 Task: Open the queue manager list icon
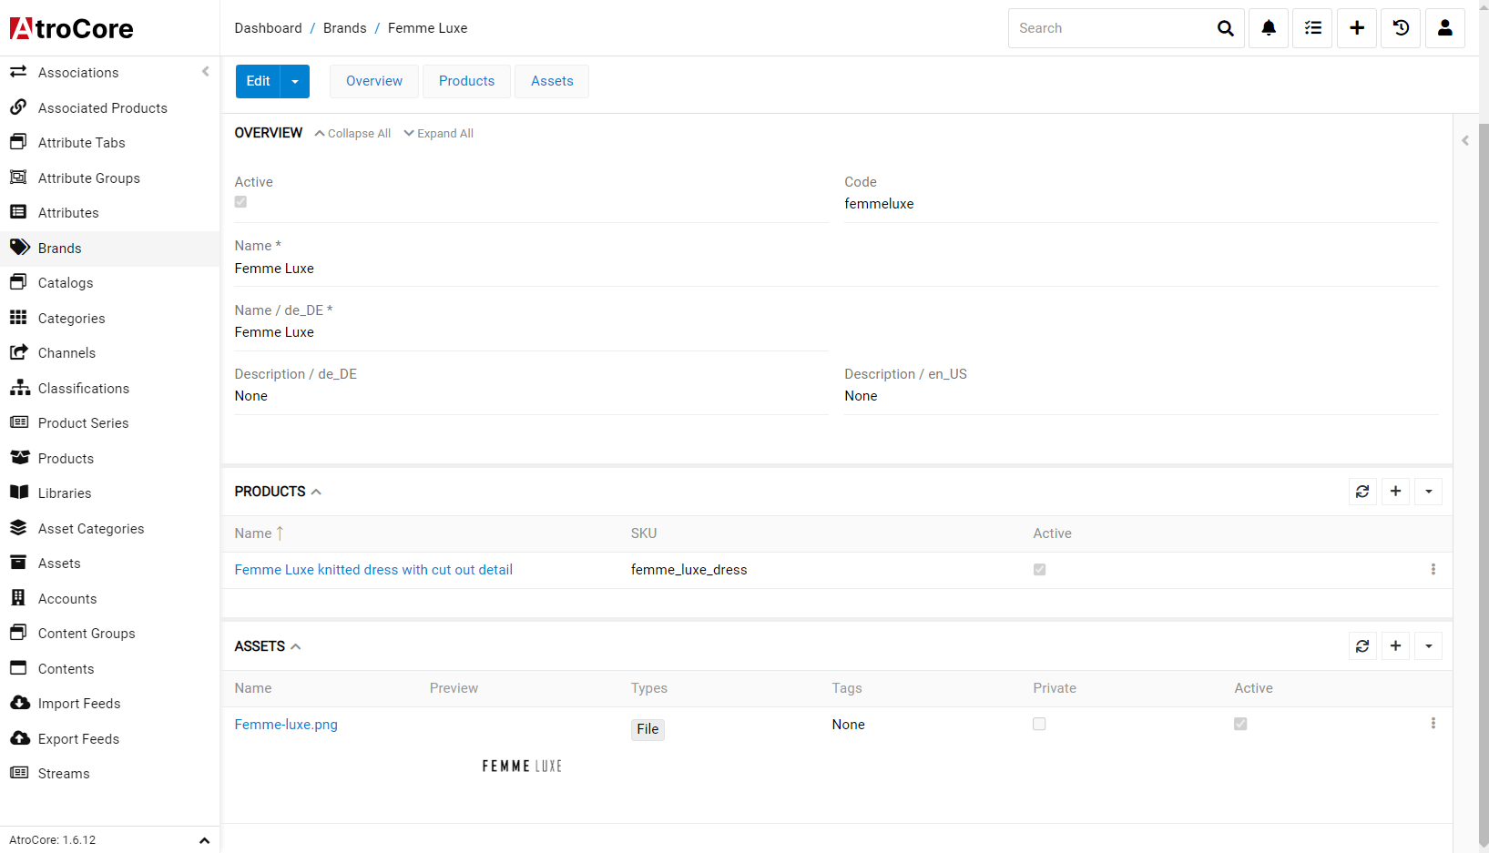pyautogui.click(x=1312, y=28)
